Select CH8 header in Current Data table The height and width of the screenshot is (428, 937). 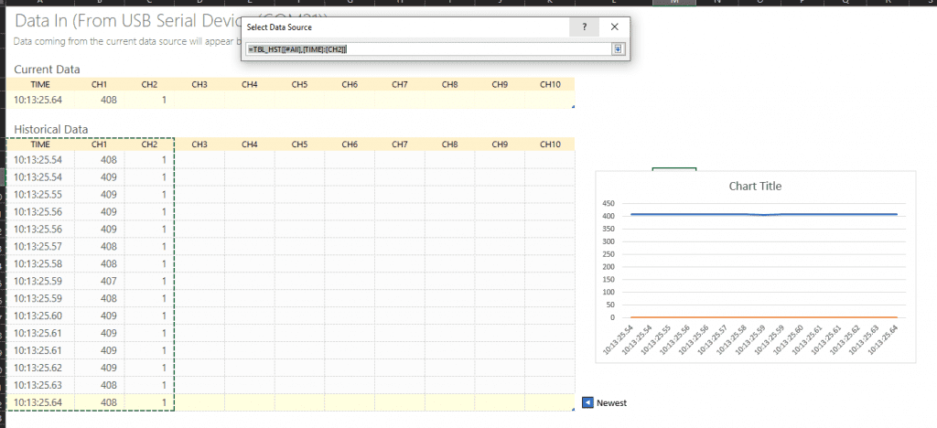450,84
